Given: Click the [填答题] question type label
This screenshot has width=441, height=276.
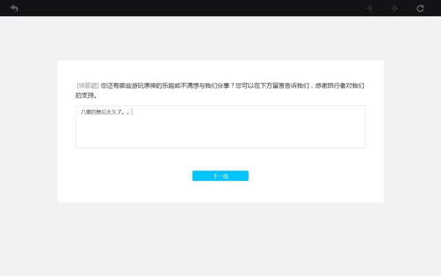Looking at the screenshot, I should pos(88,86).
